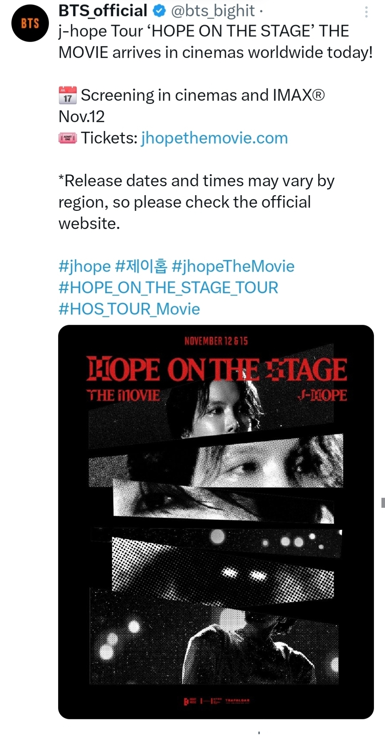
Task: Click the calendar emoji before screening info
Action: [x=68, y=95]
